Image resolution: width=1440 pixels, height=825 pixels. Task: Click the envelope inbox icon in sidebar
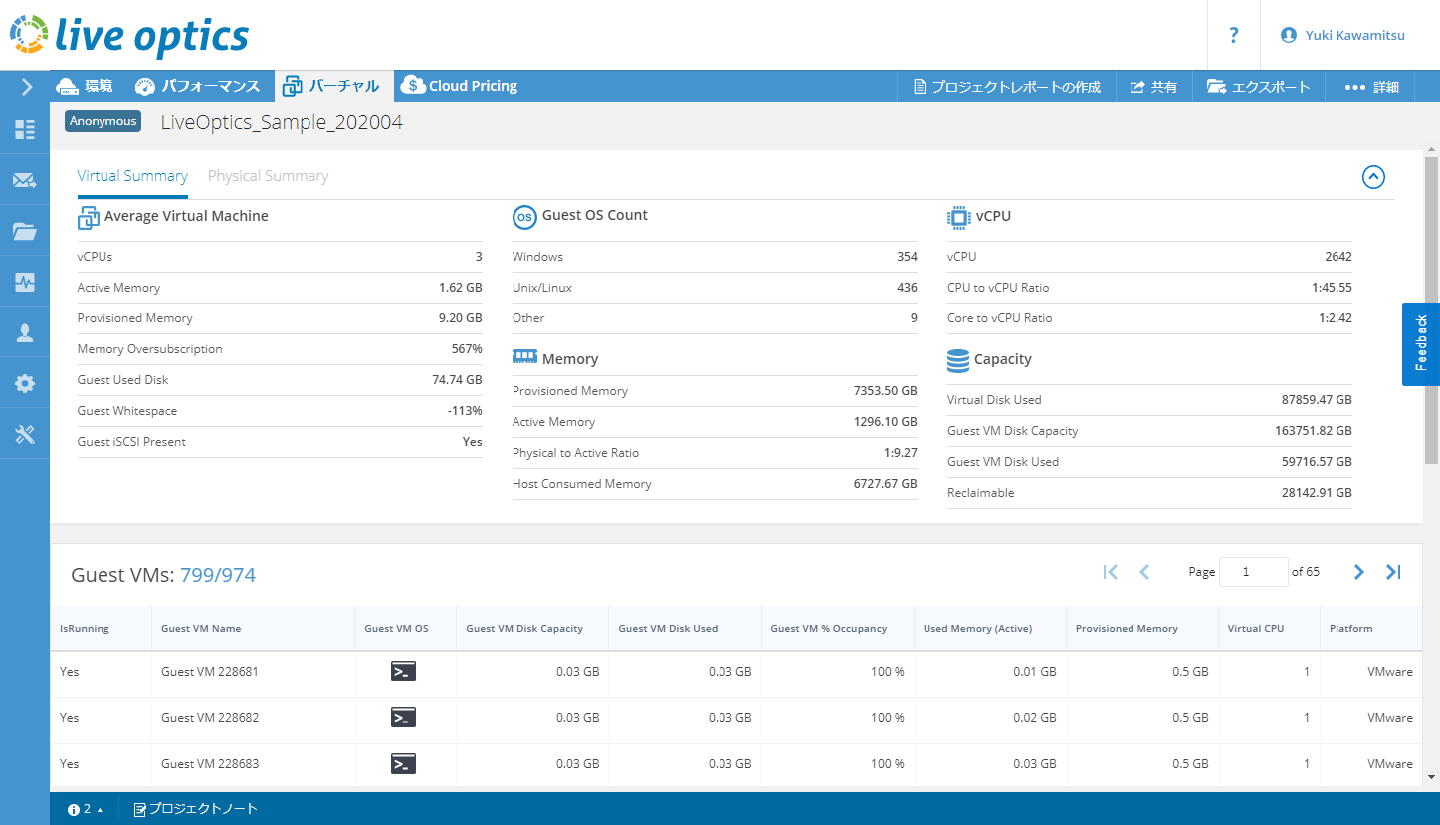coord(25,181)
